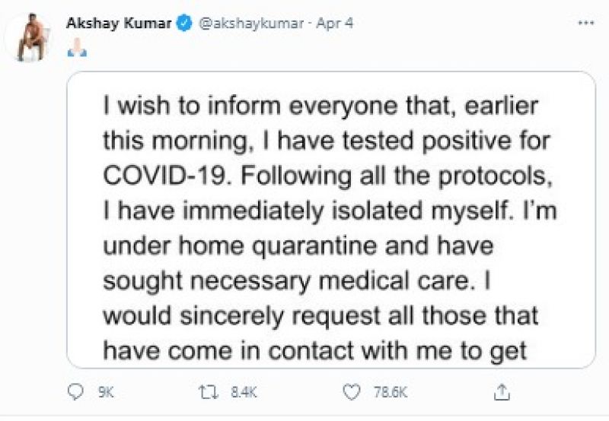Open the reply speech bubble icon
The image size is (609, 421).
click(75, 393)
